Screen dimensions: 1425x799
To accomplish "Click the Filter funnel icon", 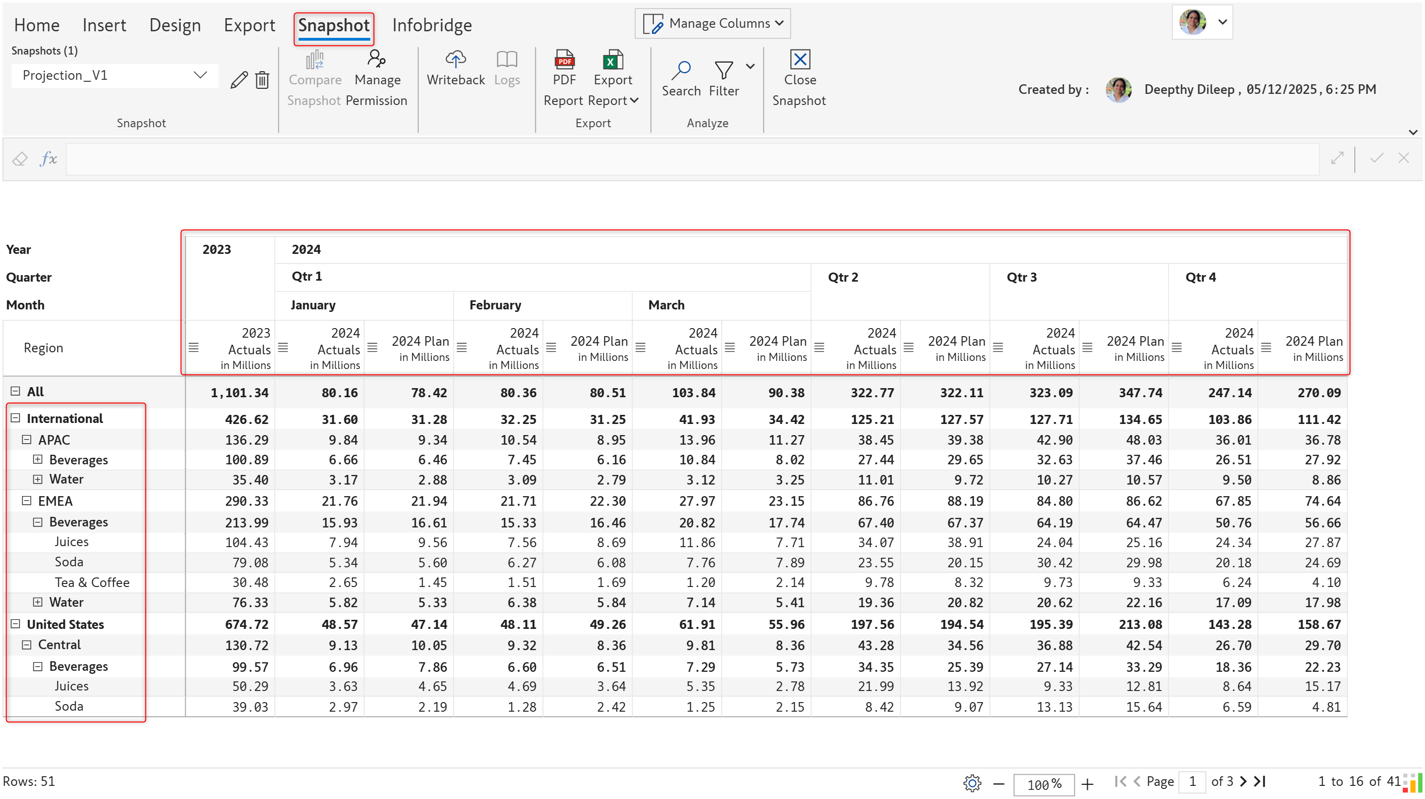I will pyautogui.click(x=724, y=70).
